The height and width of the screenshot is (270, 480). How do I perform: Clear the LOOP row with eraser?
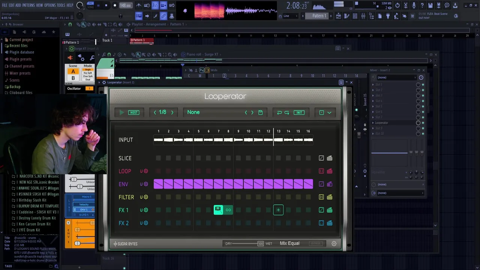click(330, 171)
